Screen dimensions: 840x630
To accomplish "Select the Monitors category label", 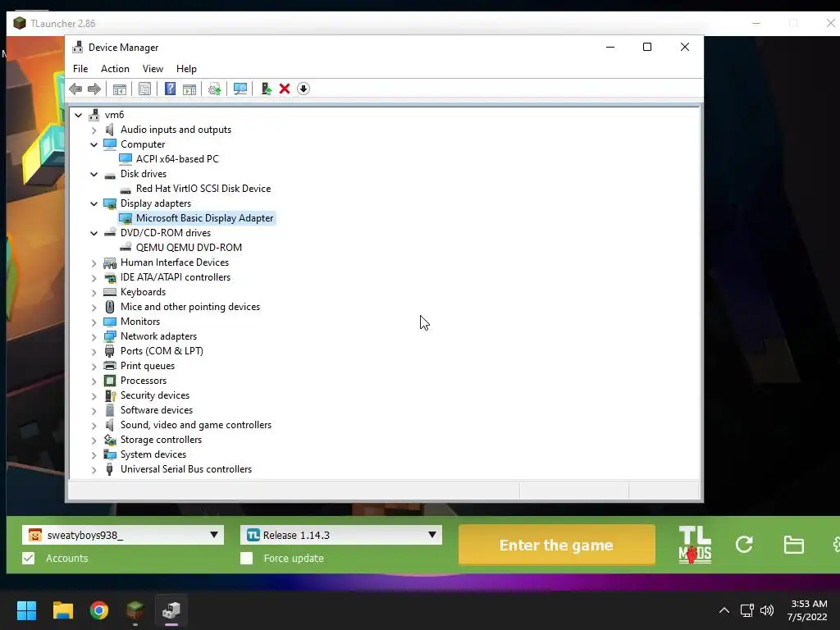I will click(140, 322).
